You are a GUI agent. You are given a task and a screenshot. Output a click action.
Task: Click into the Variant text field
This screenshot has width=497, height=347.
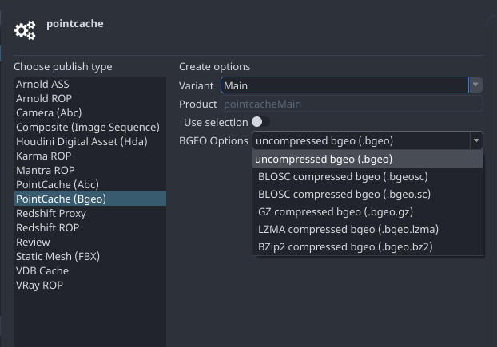tap(344, 85)
